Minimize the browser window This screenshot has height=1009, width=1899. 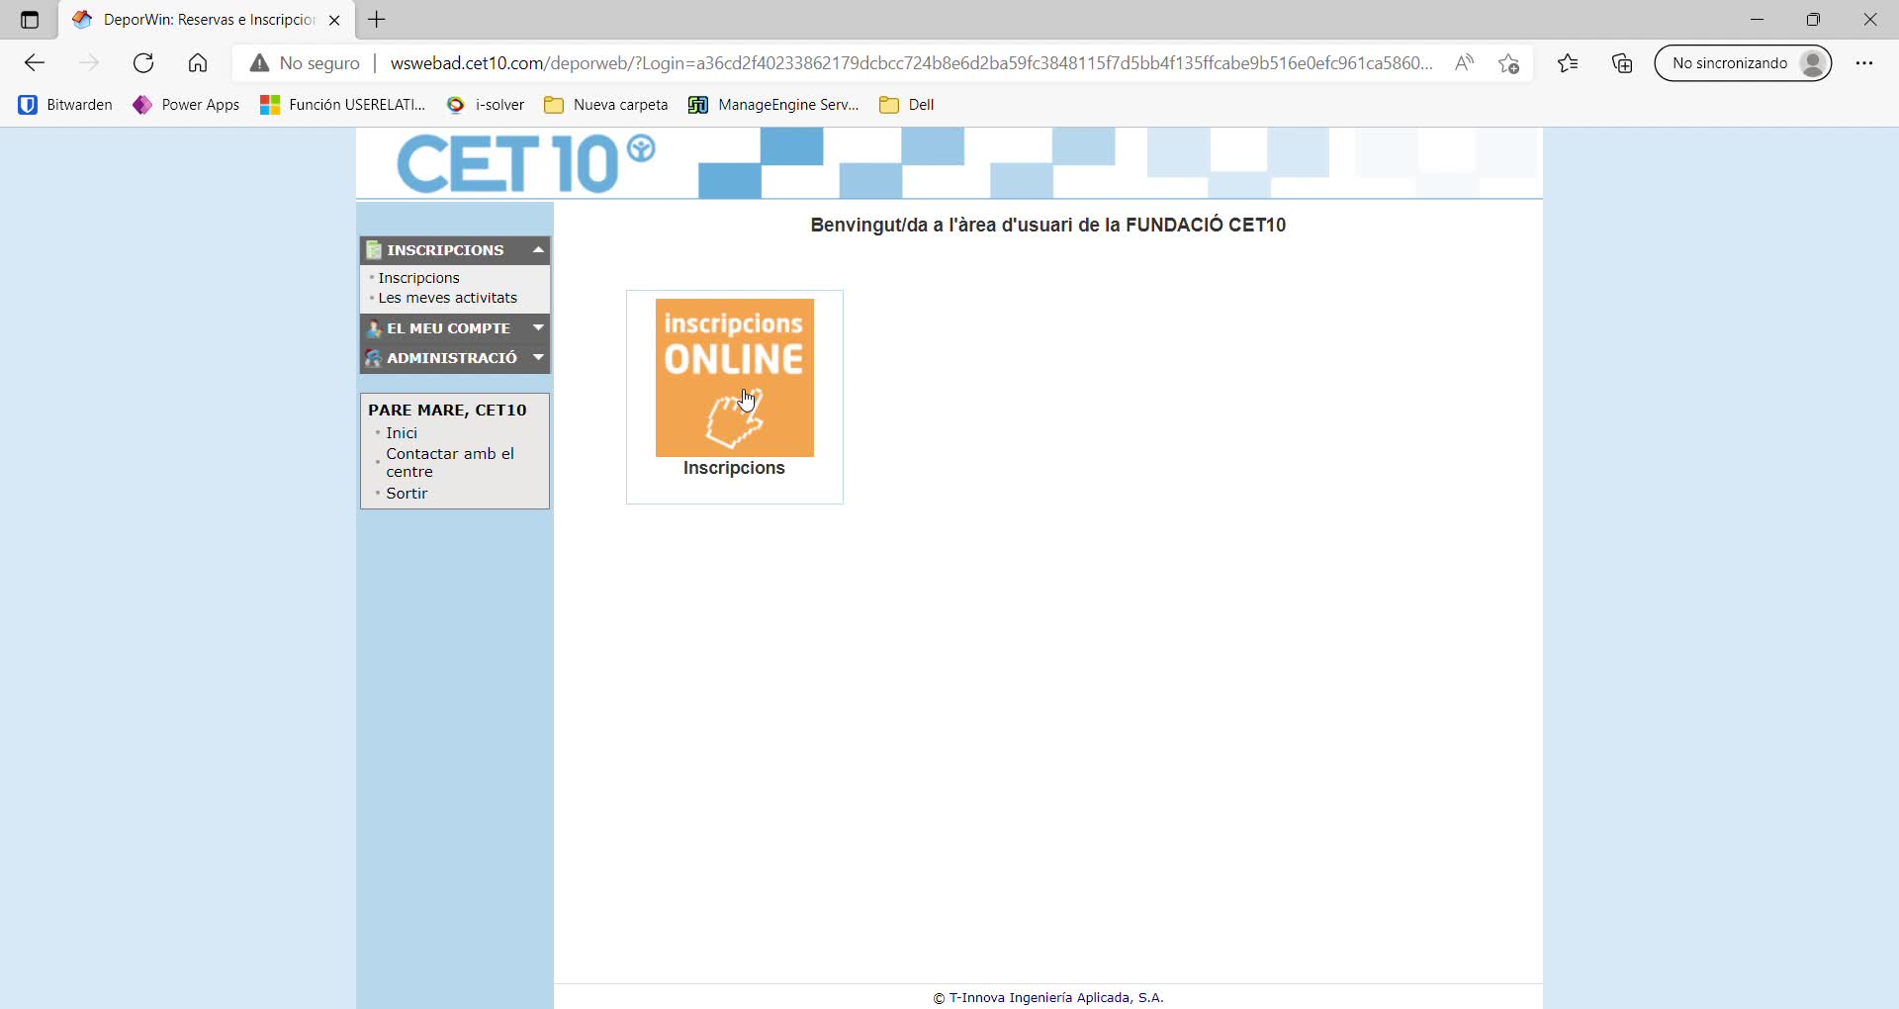(x=1757, y=20)
